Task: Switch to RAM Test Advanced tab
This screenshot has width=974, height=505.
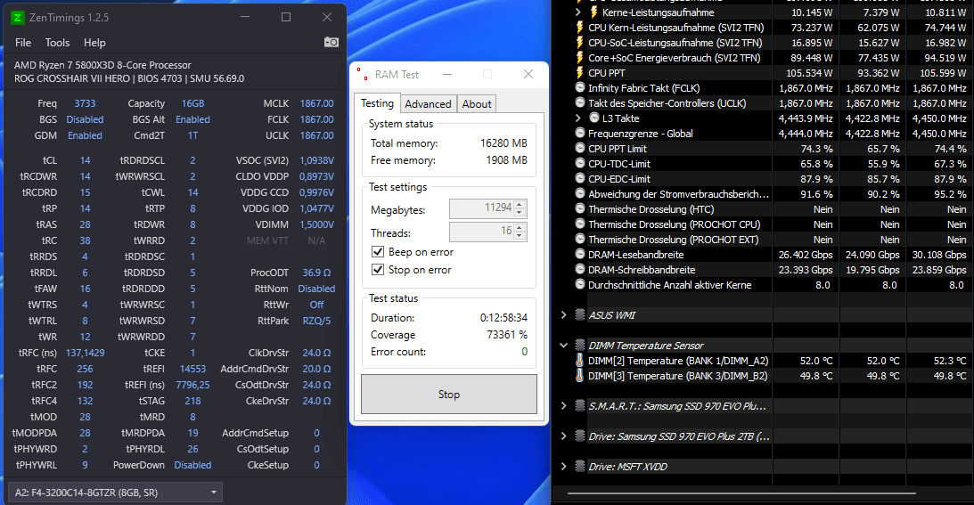Action: pyautogui.click(x=428, y=103)
